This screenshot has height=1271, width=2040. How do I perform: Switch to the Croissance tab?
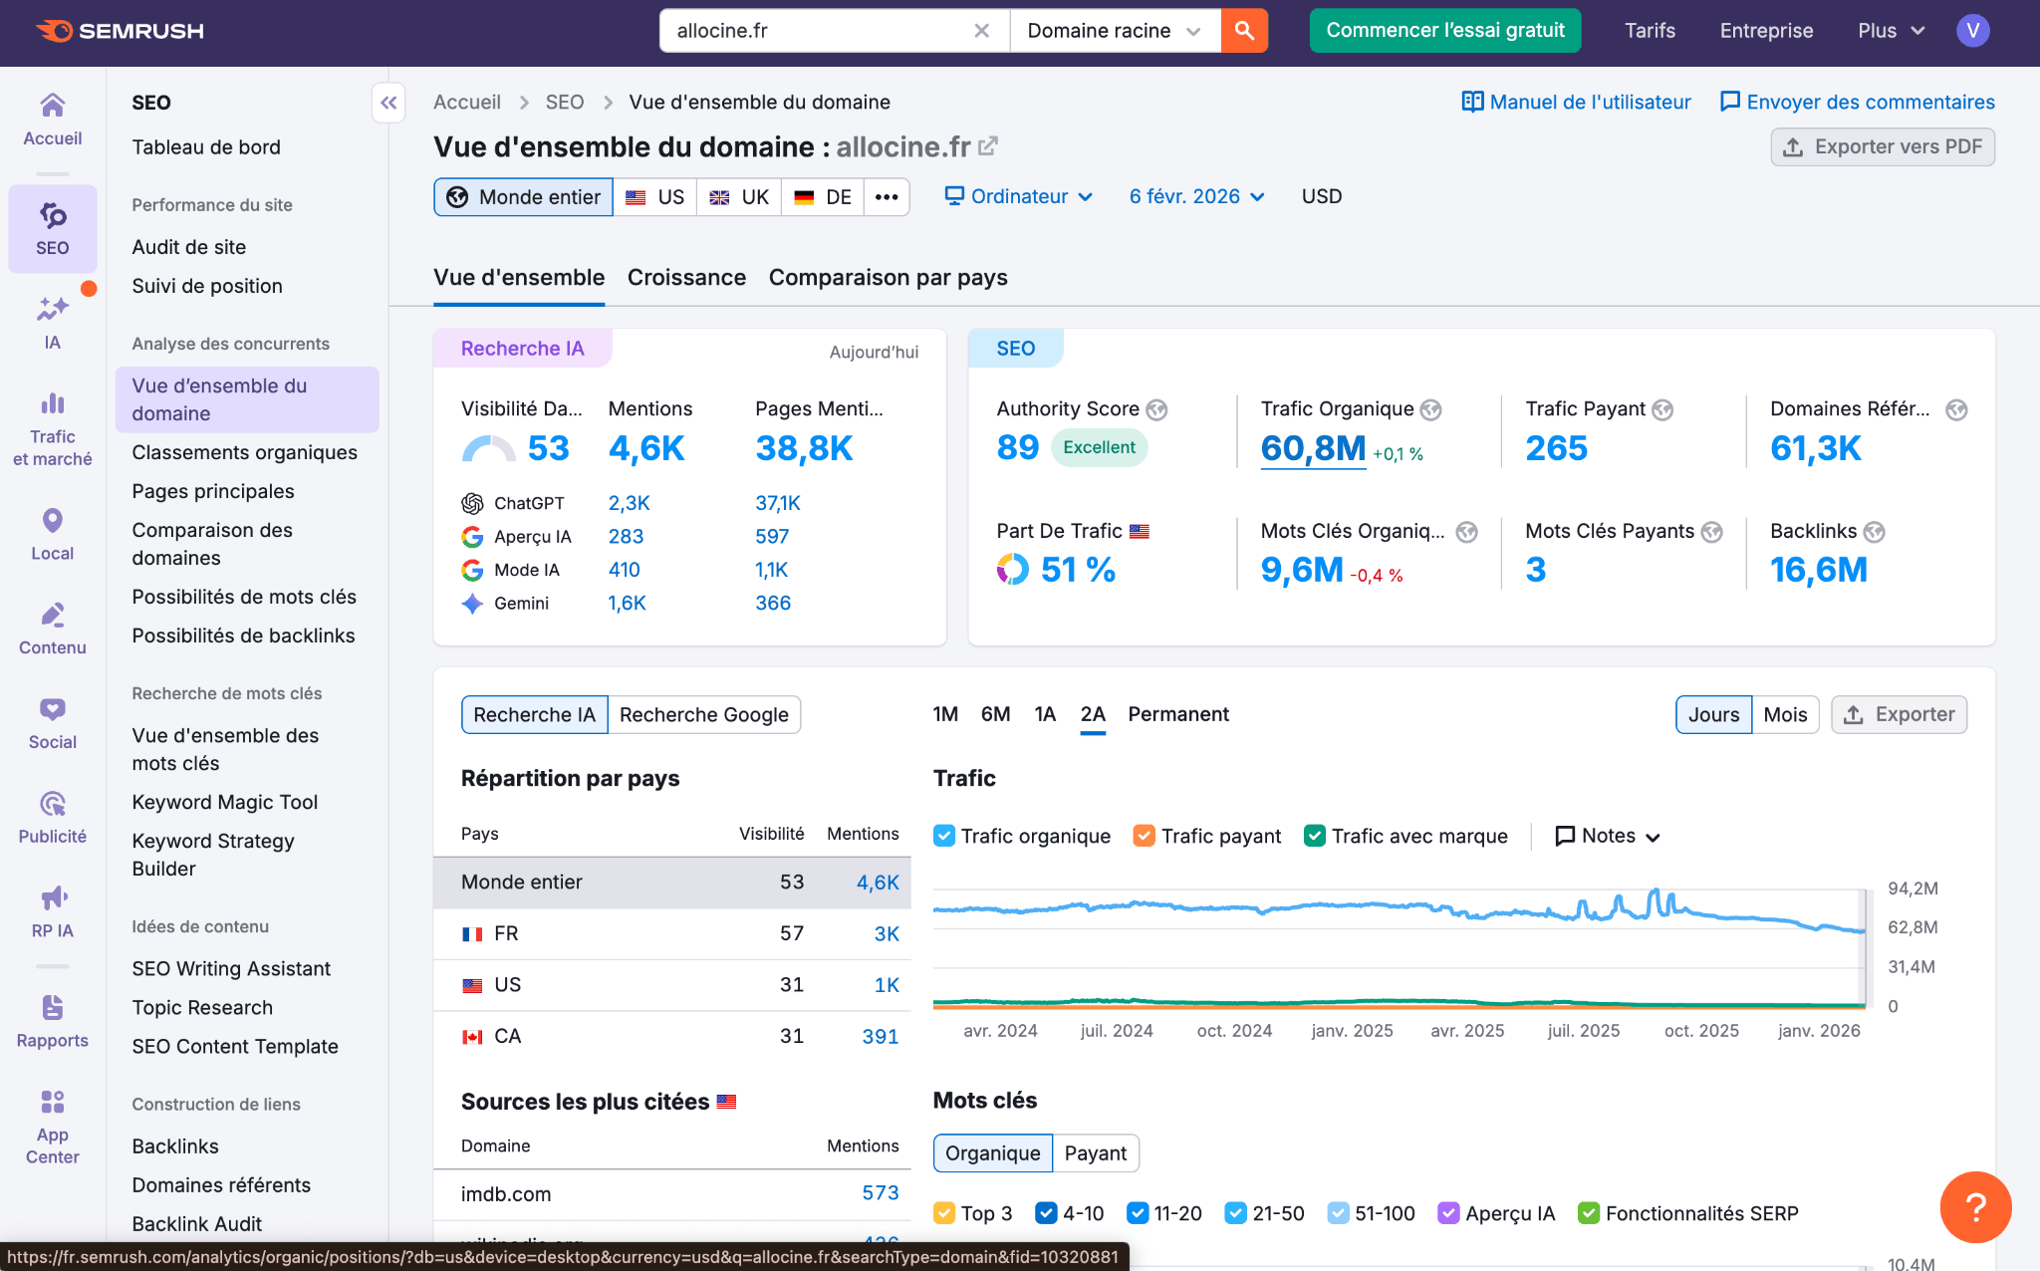point(686,277)
